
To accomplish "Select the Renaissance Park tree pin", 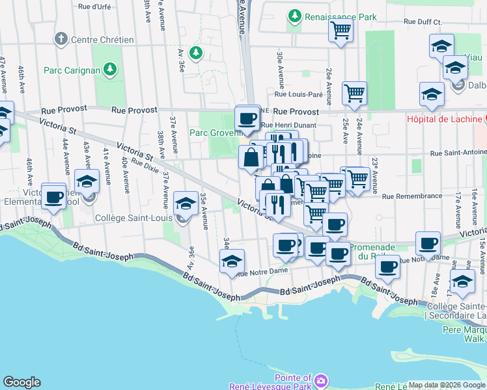I will (295, 17).
